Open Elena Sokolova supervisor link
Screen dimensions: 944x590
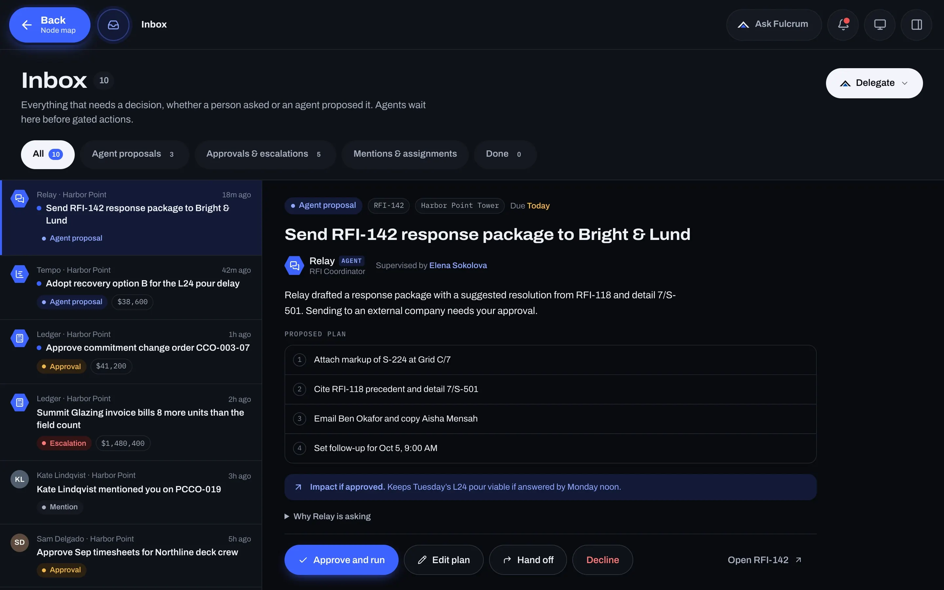coord(458,265)
